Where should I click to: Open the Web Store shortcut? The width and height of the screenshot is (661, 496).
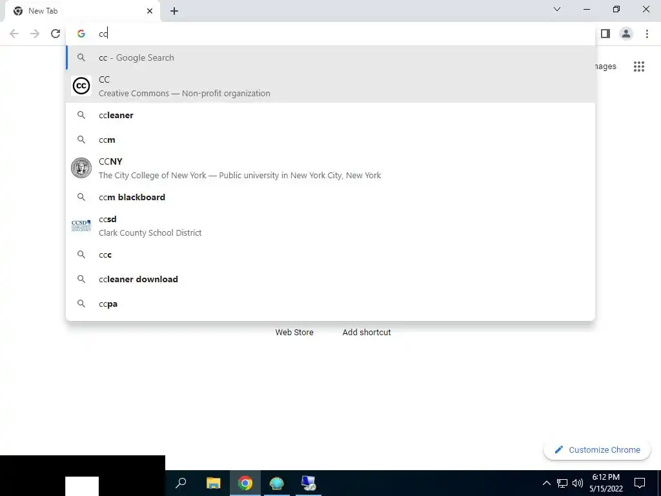(294, 333)
